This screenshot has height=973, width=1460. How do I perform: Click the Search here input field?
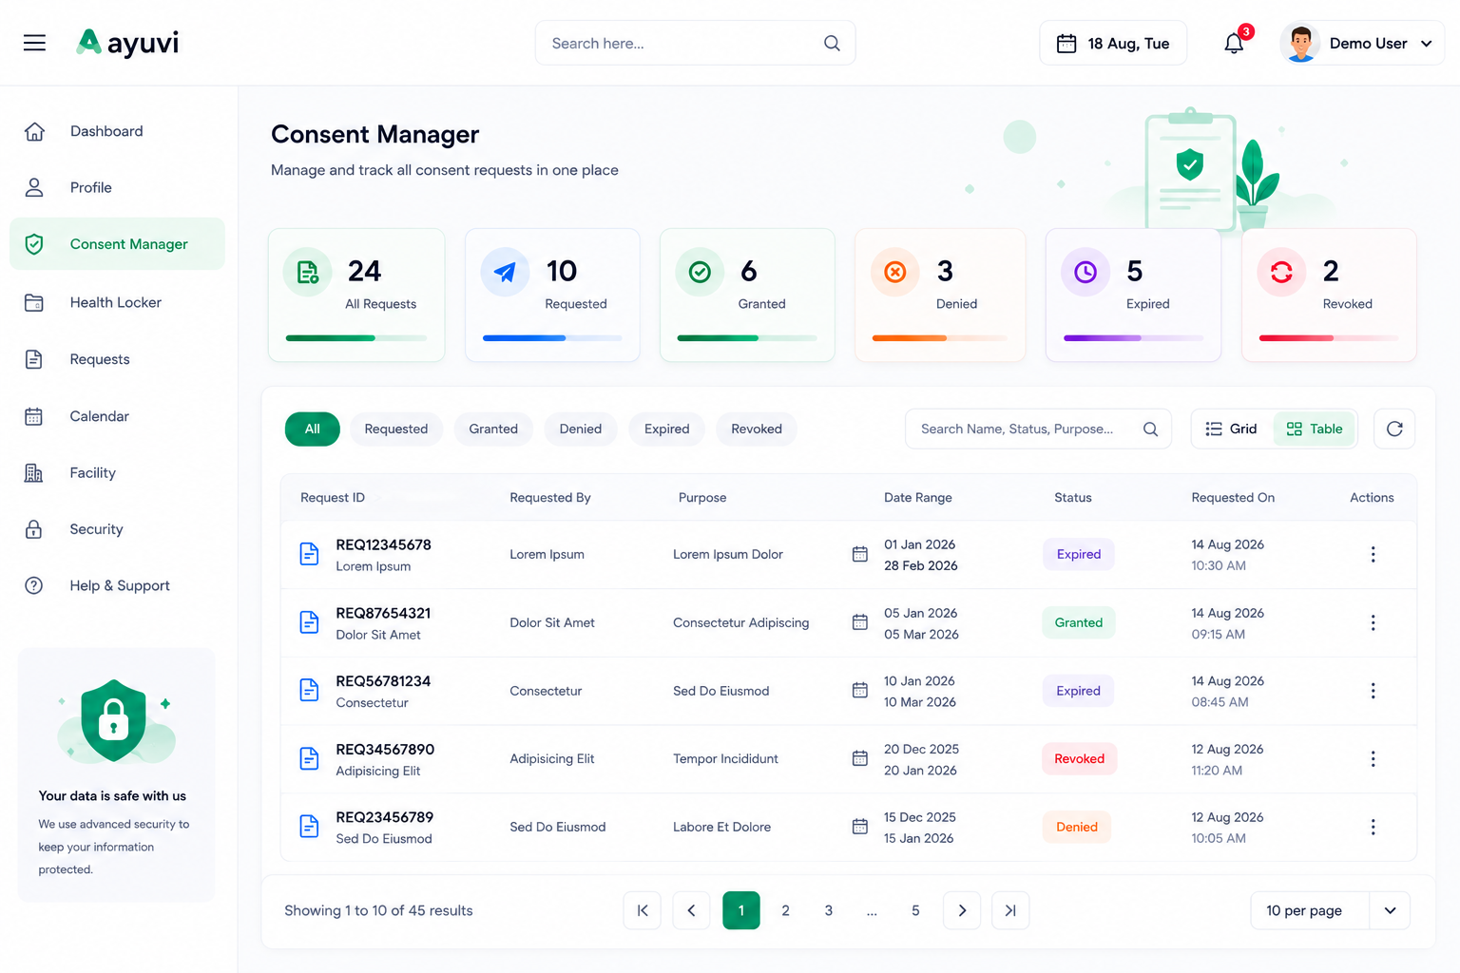tap(695, 43)
